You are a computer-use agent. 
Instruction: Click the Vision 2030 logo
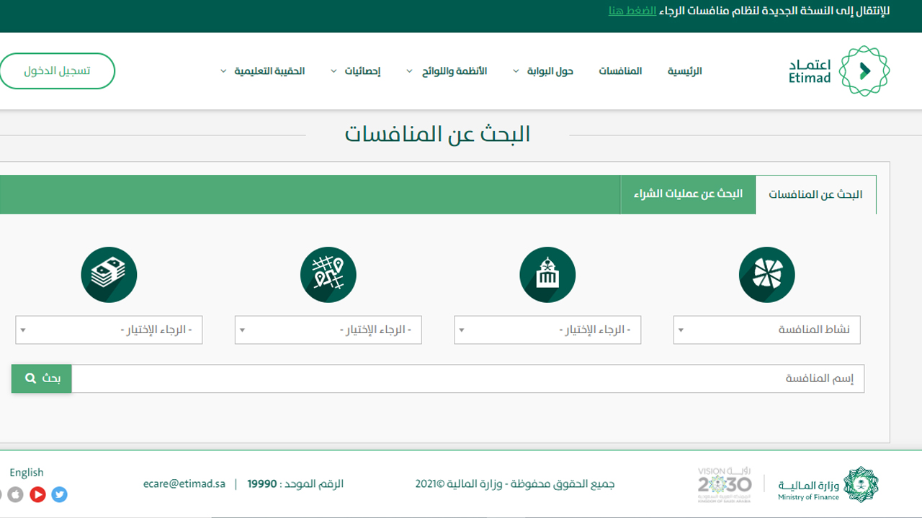[x=725, y=485]
